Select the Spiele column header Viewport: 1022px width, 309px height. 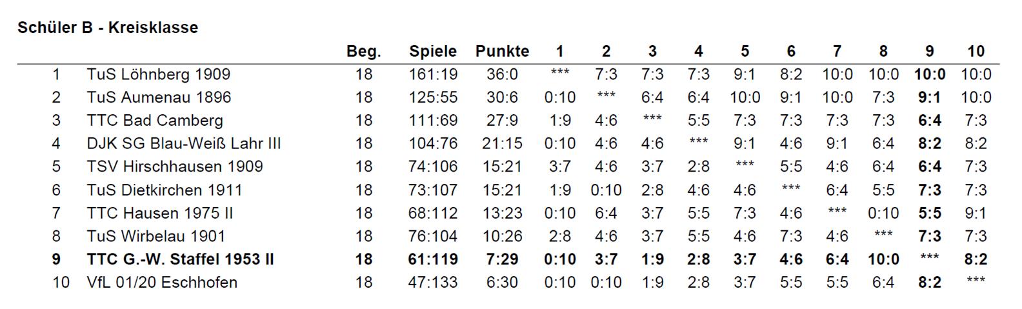[433, 52]
